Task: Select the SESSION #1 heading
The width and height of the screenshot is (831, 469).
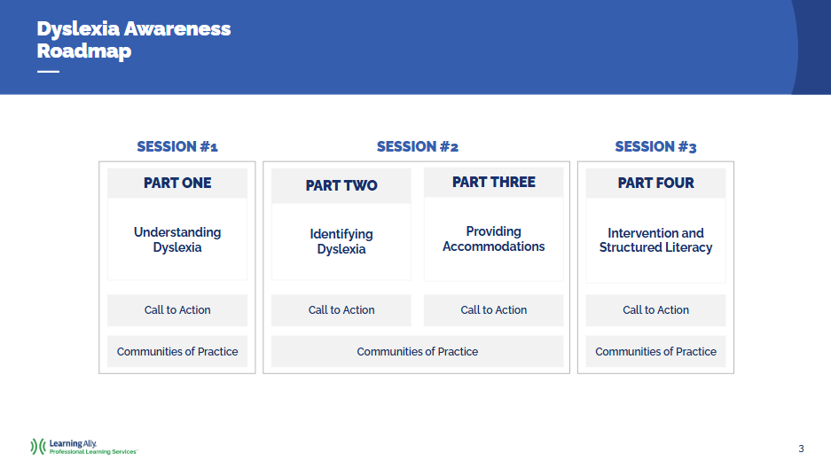Action: (x=177, y=147)
